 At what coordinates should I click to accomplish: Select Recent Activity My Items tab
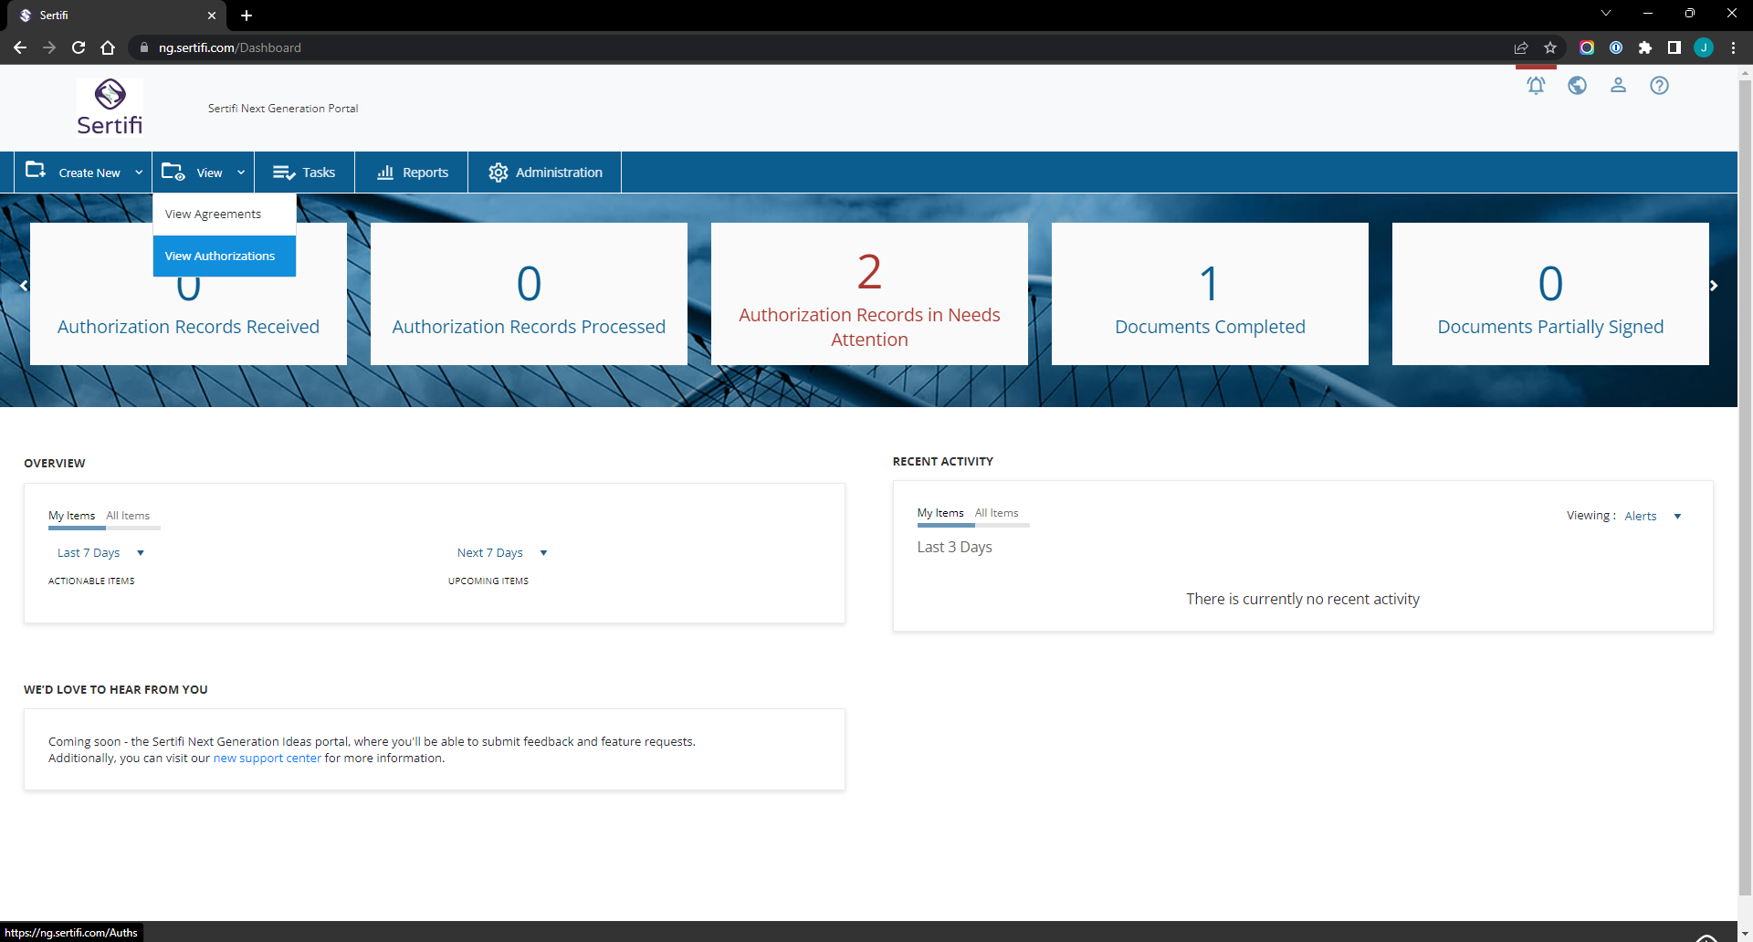940,513
